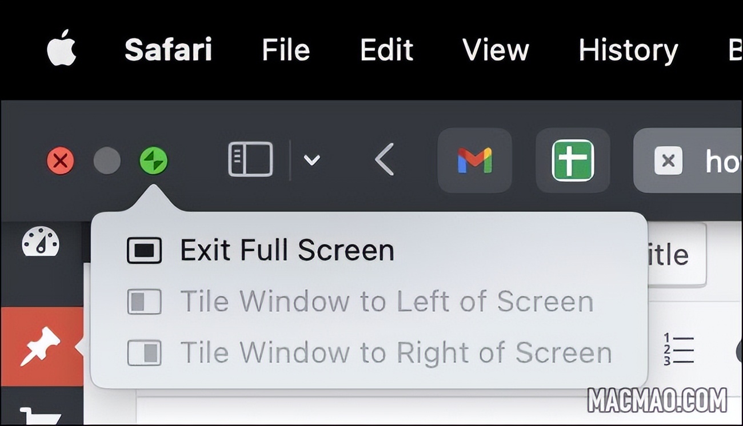Image resolution: width=743 pixels, height=426 pixels.
Task: Select the pushpin Posts icon
Action: point(40,347)
